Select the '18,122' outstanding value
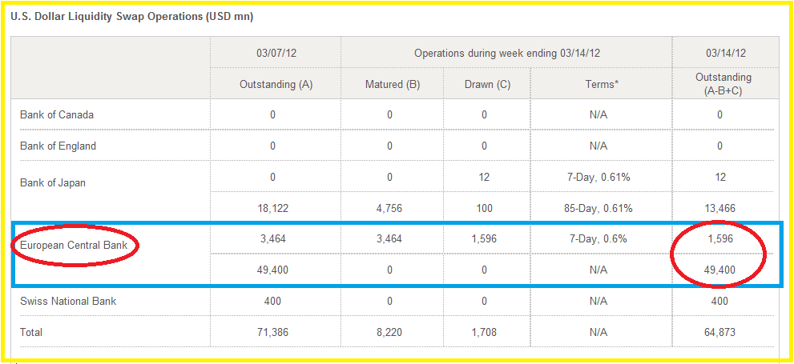This screenshot has width=794, height=364. pos(272,209)
